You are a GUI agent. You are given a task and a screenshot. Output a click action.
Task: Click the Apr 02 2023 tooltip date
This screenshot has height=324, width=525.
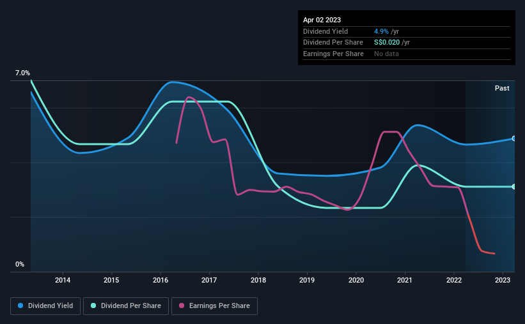(x=322, y=20)
